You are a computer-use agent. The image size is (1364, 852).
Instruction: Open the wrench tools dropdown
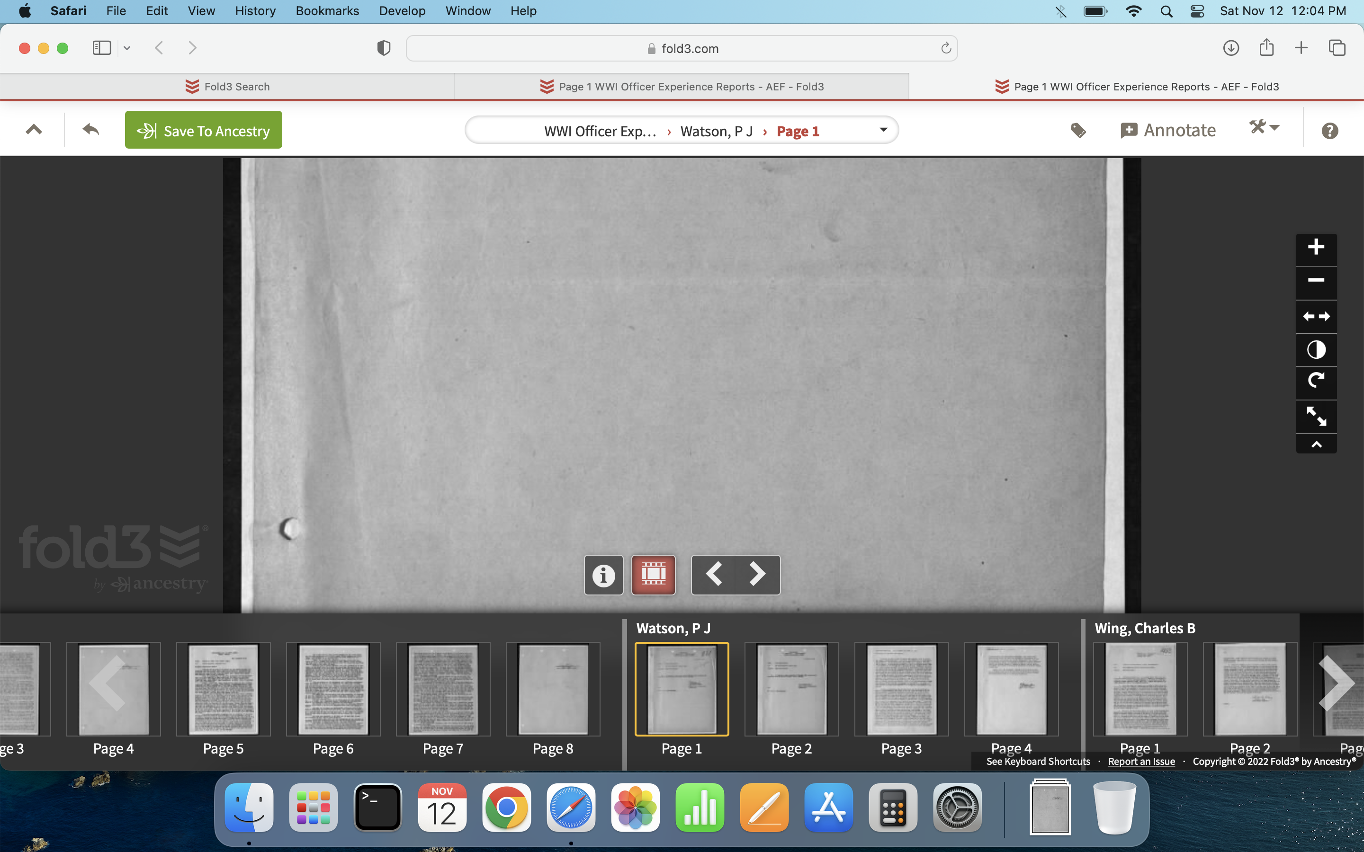tap(1264, 128)
